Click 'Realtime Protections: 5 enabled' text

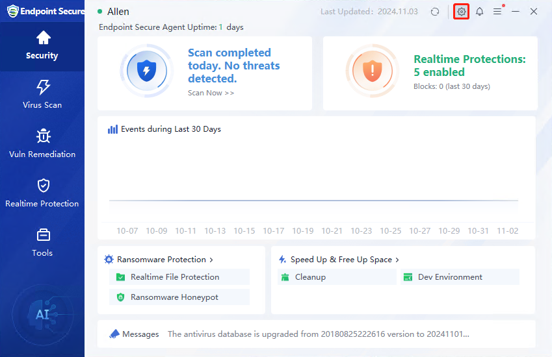(469, 66)
